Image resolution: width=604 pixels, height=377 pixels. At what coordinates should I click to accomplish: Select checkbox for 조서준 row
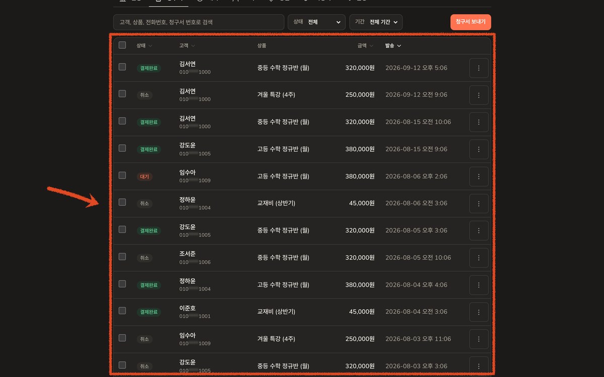click(122, 257)
